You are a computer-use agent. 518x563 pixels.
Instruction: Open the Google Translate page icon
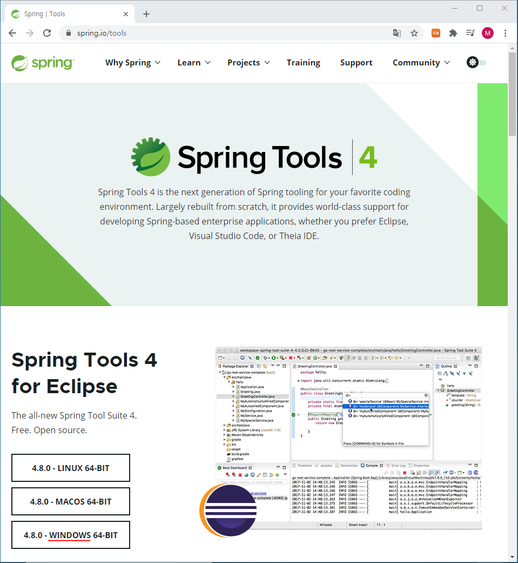pyautogui.click(x=397, y=33)
